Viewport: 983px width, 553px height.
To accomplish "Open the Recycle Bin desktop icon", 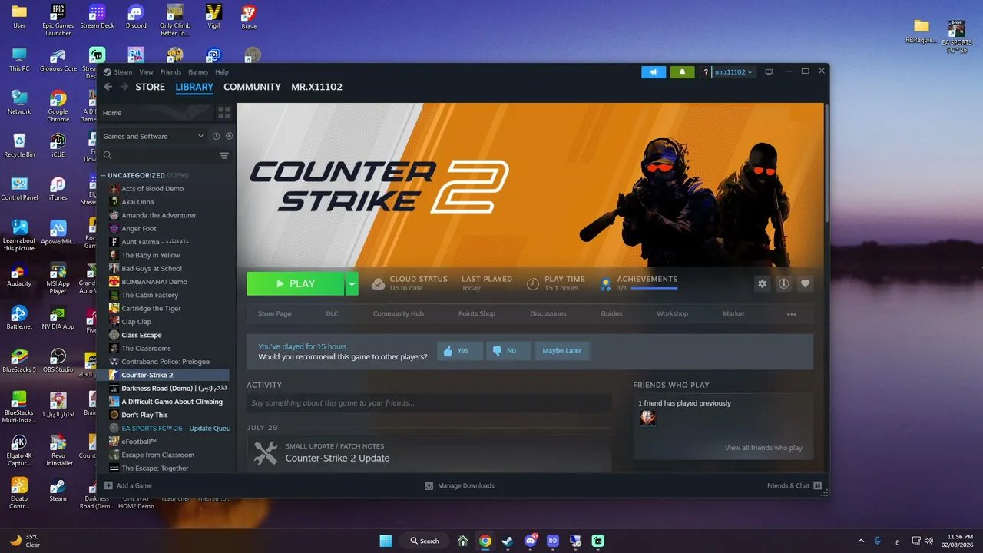I will (19, 145).
